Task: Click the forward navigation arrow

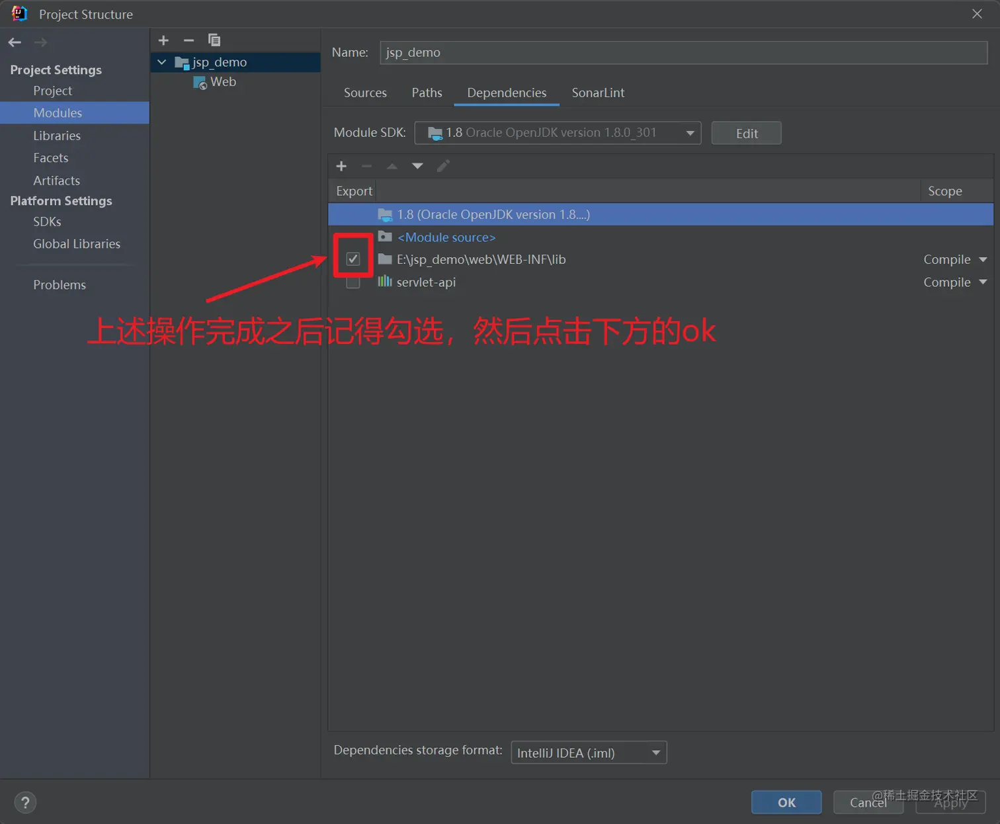Action: (x=40, y=42)
